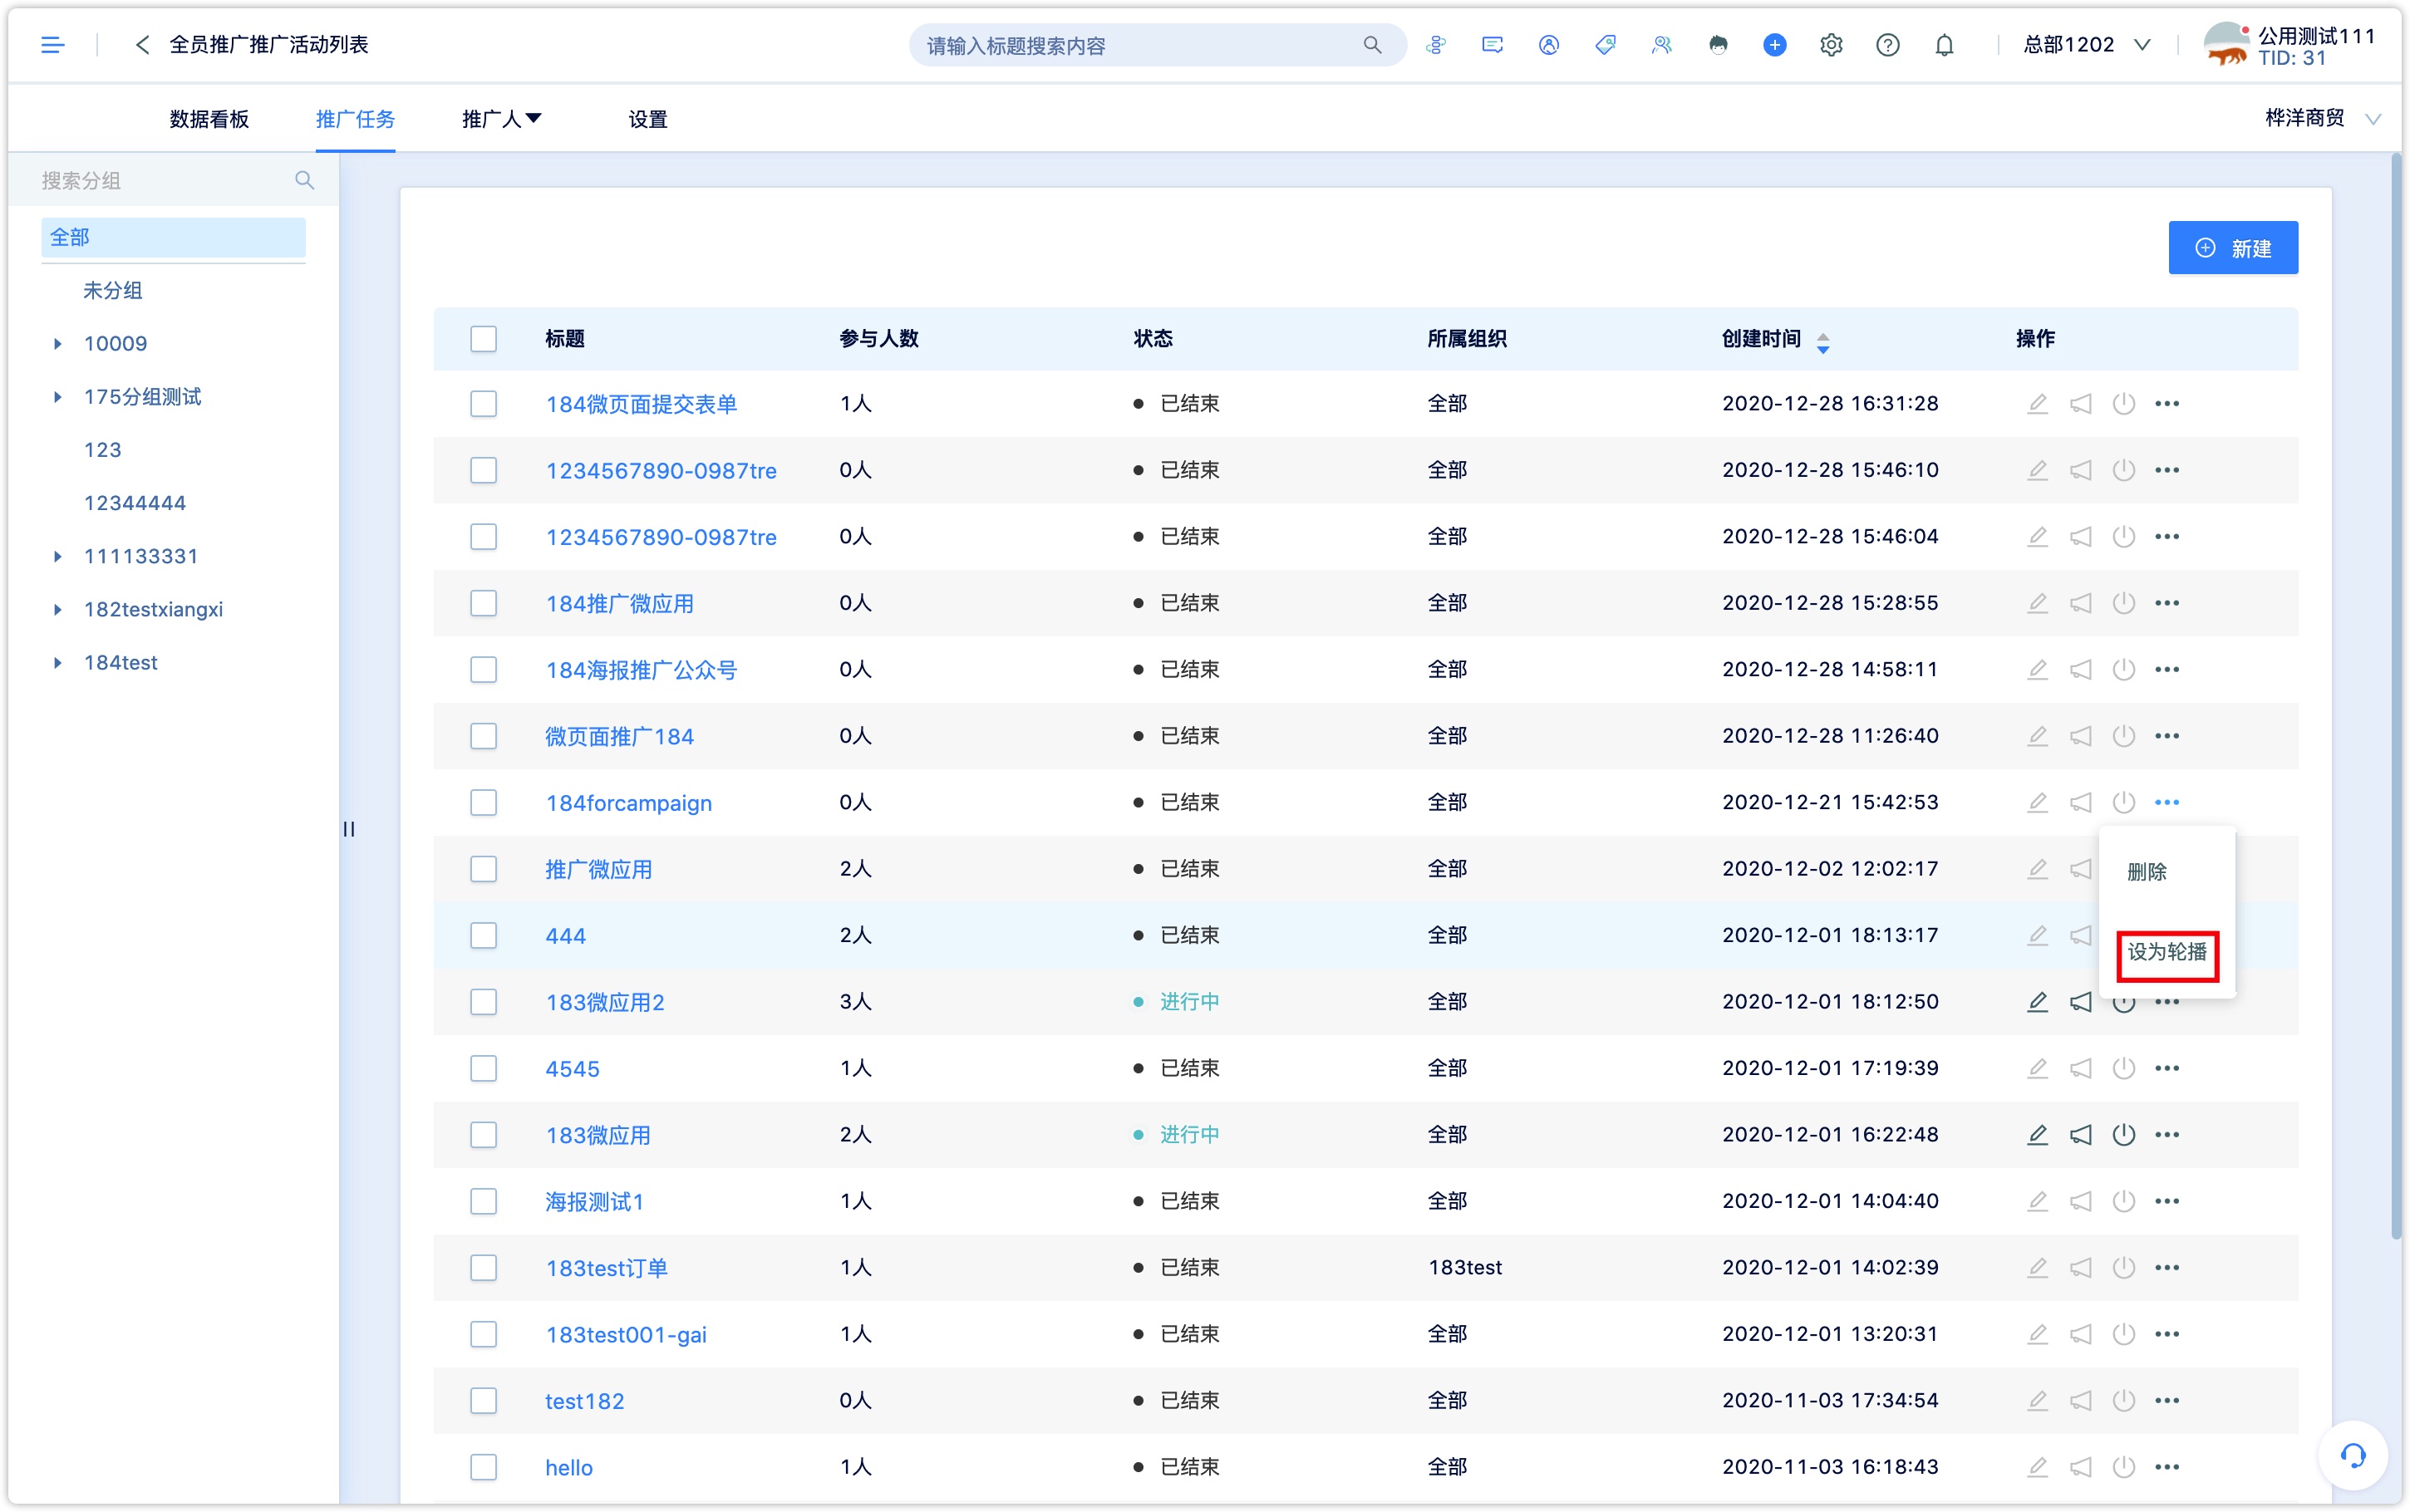Click the sidebar collapse handle

point(349,829)
